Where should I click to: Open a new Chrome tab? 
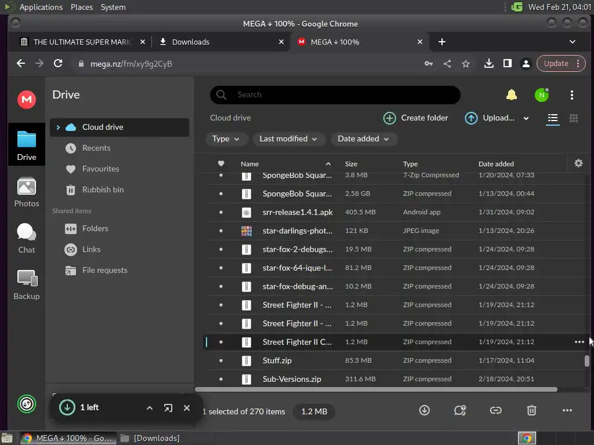[441, 42]
